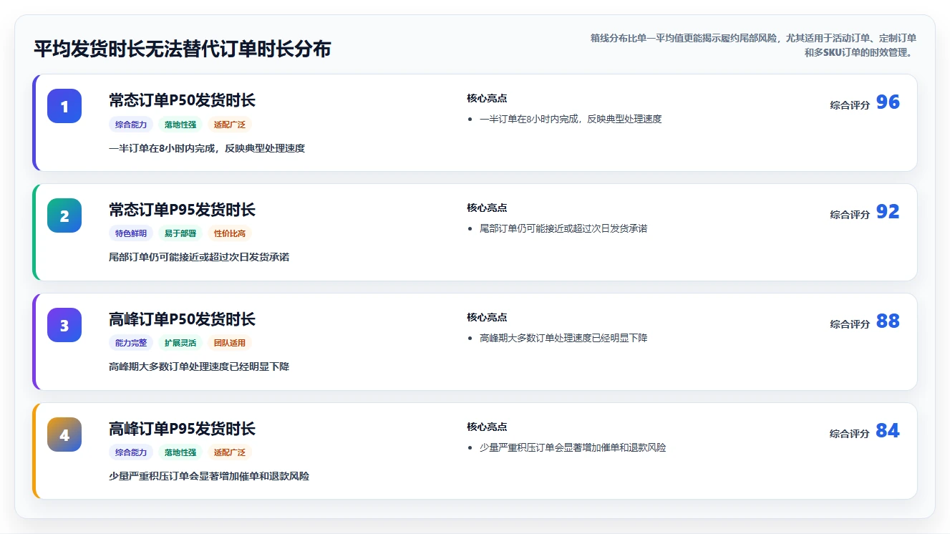Click the 团队适用 tag
The image size is (950, 534).
[x=230, y=343]
